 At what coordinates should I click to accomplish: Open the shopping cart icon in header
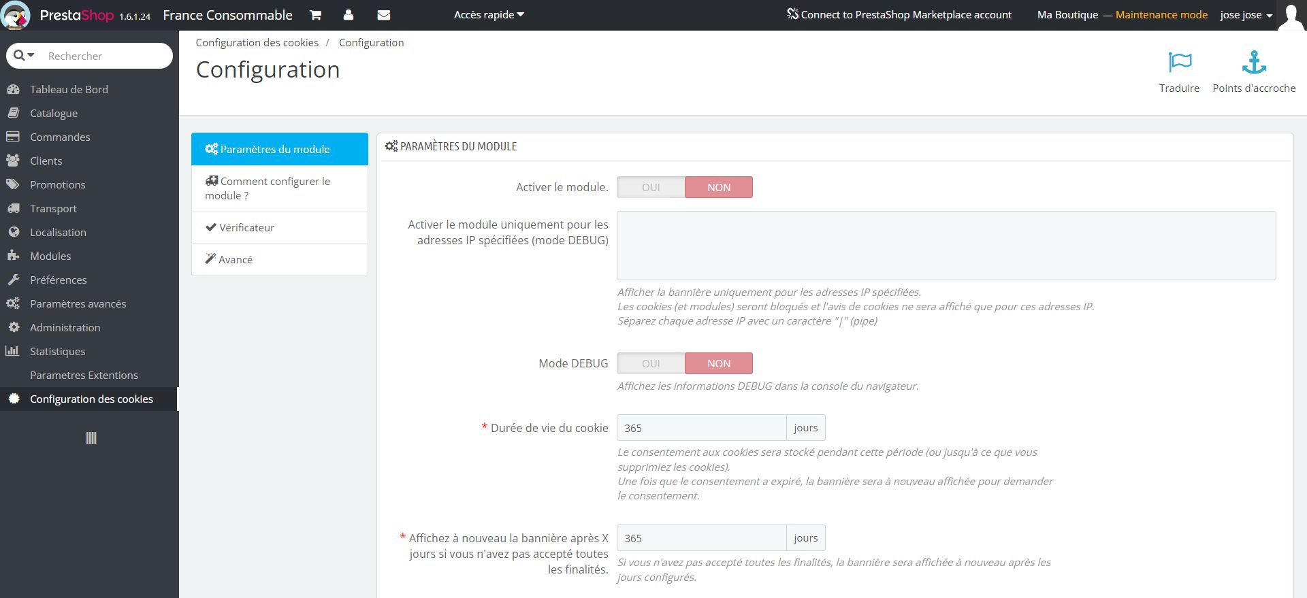tap(315, 15)
